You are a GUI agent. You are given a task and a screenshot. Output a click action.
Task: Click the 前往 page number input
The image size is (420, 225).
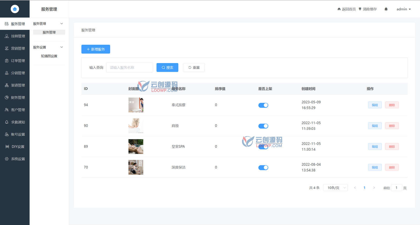[396, 188]
